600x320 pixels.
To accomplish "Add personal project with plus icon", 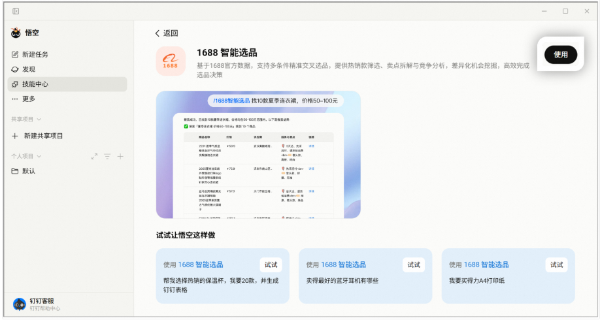I will pos(120,156).
